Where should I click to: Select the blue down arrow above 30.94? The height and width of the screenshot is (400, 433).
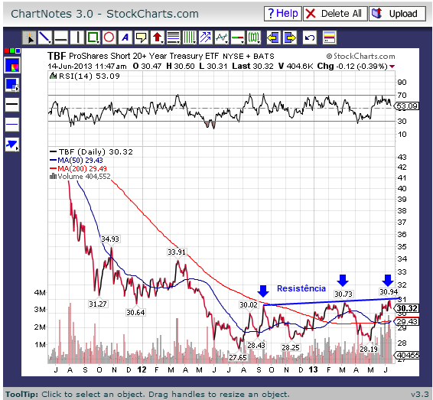(388, 280)
